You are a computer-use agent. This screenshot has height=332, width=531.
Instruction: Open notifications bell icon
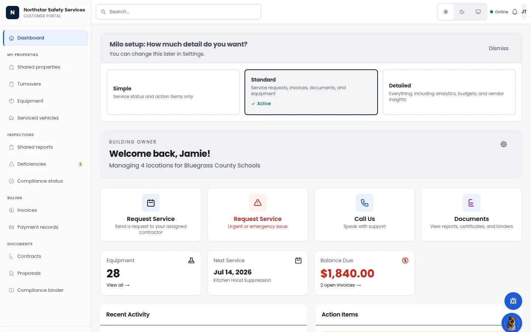point(515,12)
